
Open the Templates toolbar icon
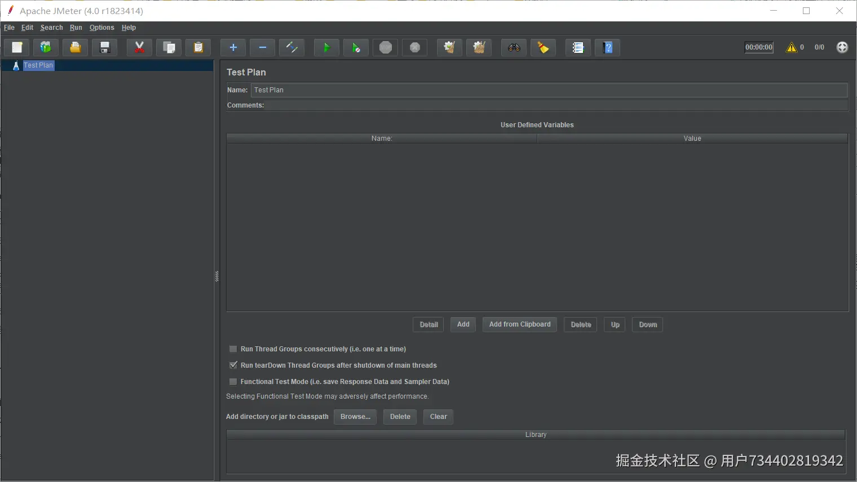tap(46, 48)
